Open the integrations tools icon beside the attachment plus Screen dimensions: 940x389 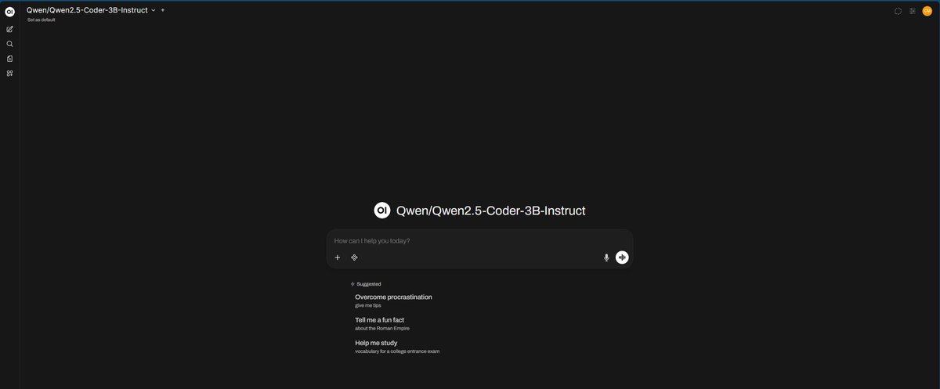click(354, 258)
